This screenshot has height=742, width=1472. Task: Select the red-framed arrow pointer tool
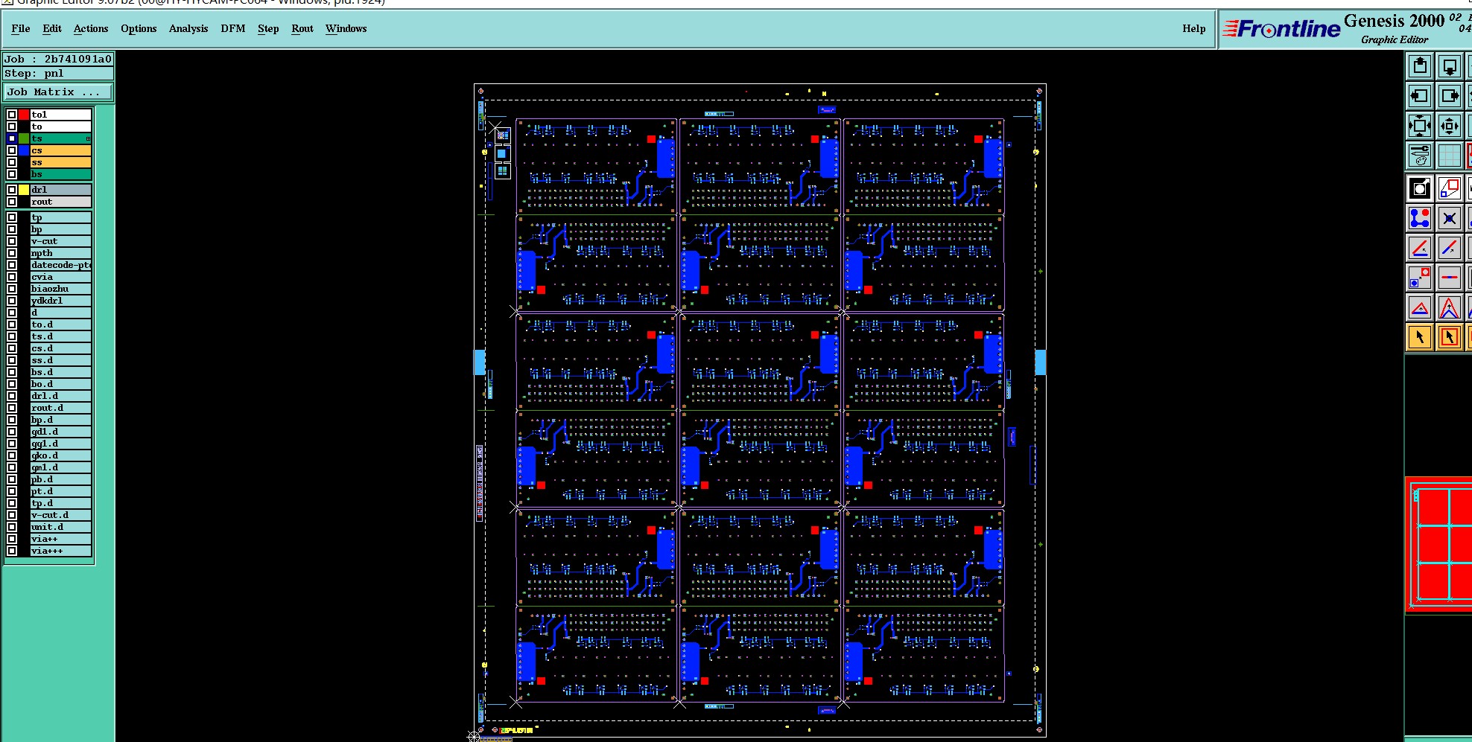click(1450, 337)
